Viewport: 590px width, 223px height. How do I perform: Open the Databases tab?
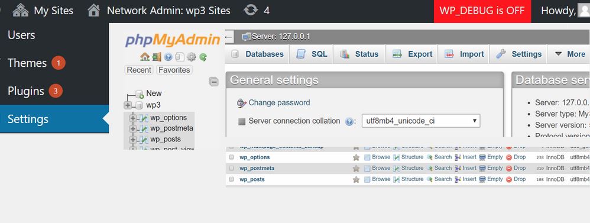pos(257,54)
